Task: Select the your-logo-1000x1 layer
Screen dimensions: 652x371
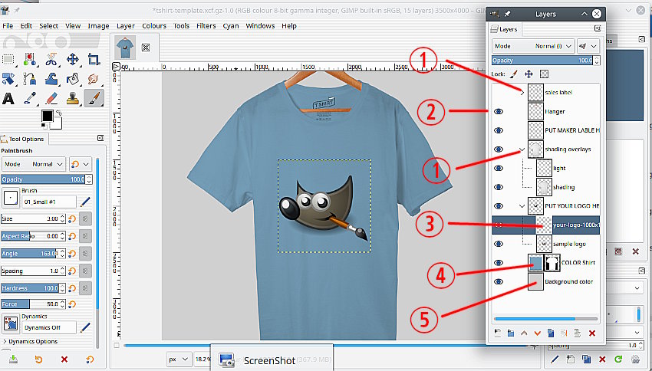Action: tap(545, 225)
